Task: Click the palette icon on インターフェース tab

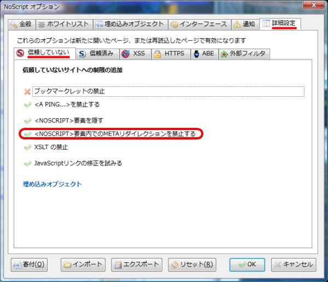Action: [174, 25]
